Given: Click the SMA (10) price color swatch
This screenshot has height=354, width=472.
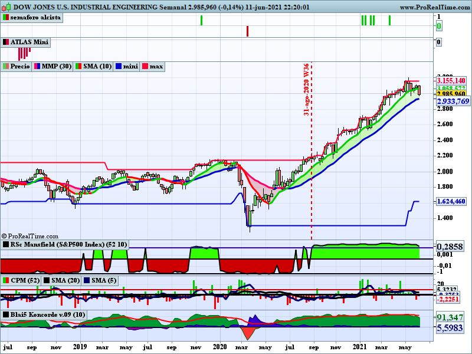Looking at the screenshot, I should (78, 67).
